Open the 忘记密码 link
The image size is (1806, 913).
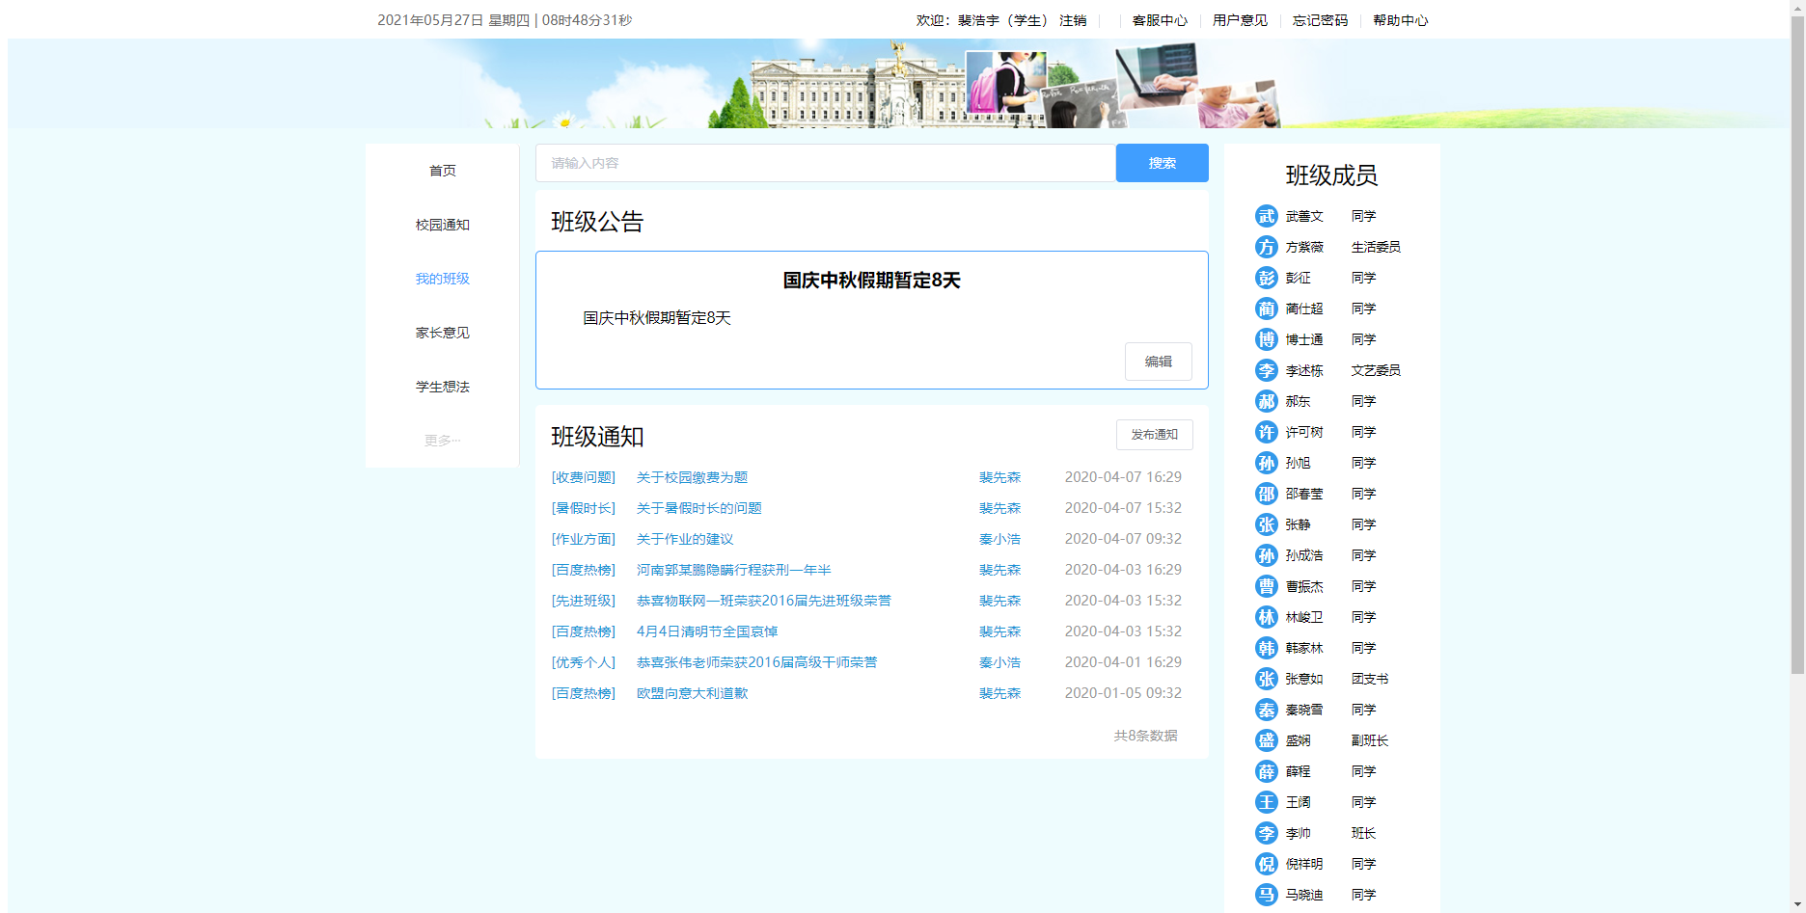(1320, 20)
